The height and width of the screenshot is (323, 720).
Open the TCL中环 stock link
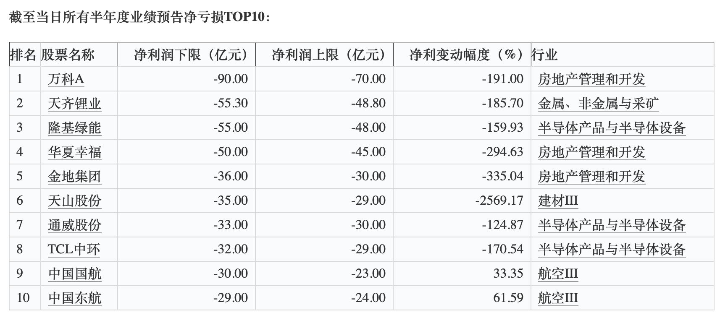coord(74,249)
